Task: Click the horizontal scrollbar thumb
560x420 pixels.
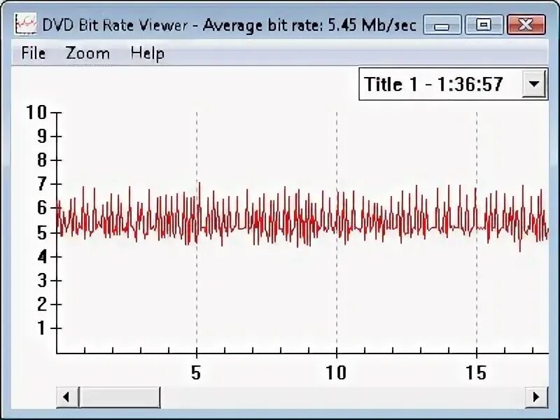Action: 119,397
